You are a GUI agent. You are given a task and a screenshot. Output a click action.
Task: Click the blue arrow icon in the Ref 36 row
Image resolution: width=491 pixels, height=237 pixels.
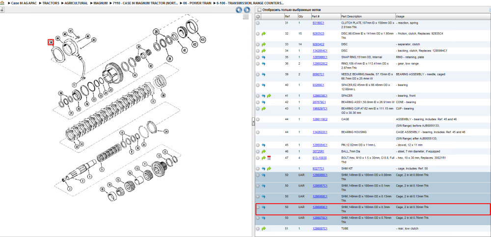point(264,64)
